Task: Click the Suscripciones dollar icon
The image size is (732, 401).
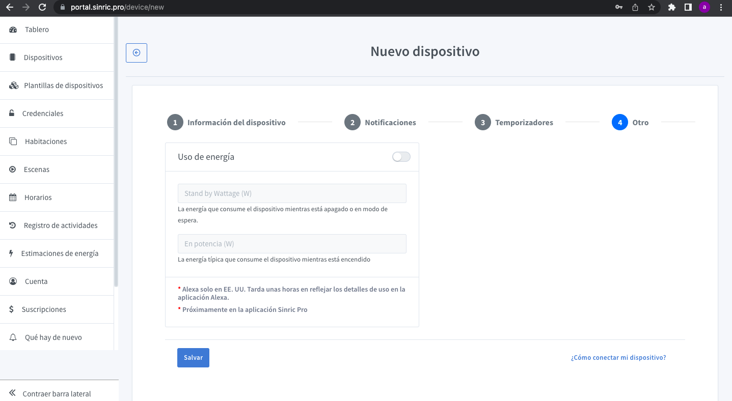Action: tap(11, 309)
